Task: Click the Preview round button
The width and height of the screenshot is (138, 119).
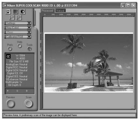Action: (x=10, y=103)
